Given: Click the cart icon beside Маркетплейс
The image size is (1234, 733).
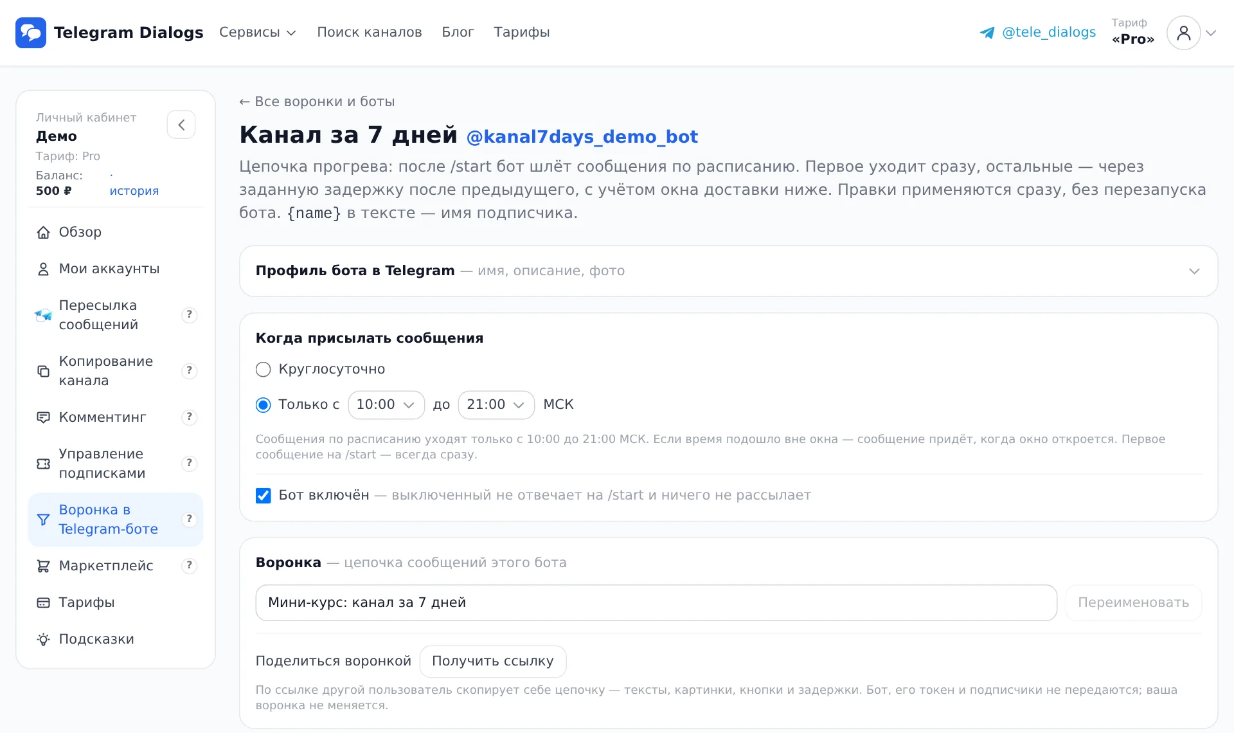Looking at the screenshot, I should coord(43,566).
